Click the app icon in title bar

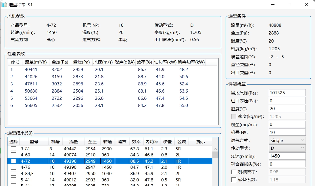tap(4, 4)
